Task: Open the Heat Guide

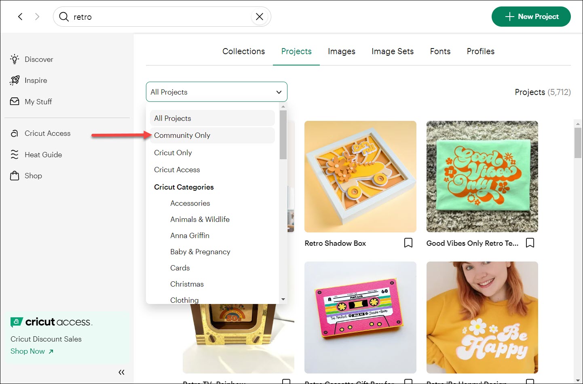Action: [43, 155]
